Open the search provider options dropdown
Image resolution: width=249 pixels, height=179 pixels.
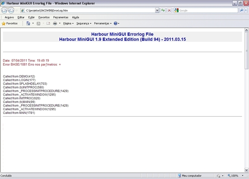coord(246,10)
